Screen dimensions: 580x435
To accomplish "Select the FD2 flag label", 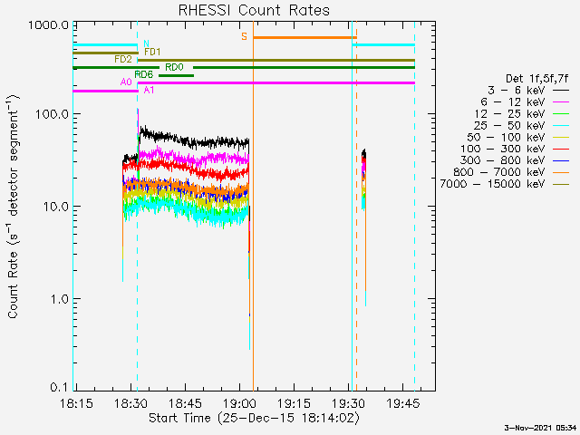I will (x=122, y=59).
